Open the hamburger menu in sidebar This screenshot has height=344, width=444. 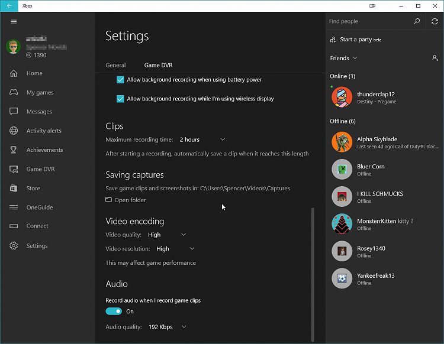tap(13, 21)
